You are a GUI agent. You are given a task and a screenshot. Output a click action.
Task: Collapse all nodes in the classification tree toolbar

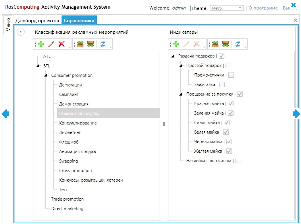click(x=91, y=44)
